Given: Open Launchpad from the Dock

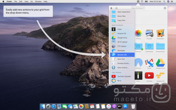Looking at the screenshot, I should (x=48, y=106).
